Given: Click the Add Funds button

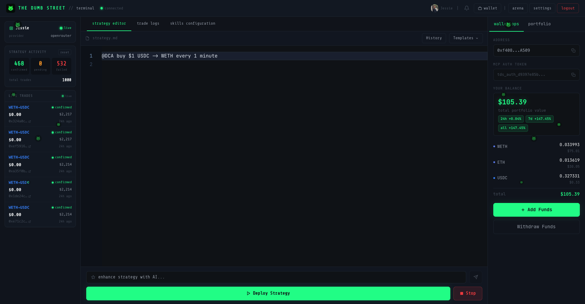Looking at the screenshot, I should pos(536,210).
